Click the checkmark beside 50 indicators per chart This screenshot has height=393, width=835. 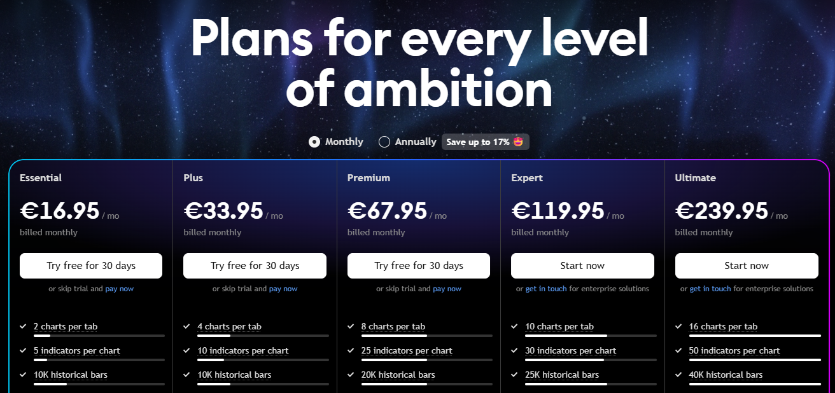(679, 350)
